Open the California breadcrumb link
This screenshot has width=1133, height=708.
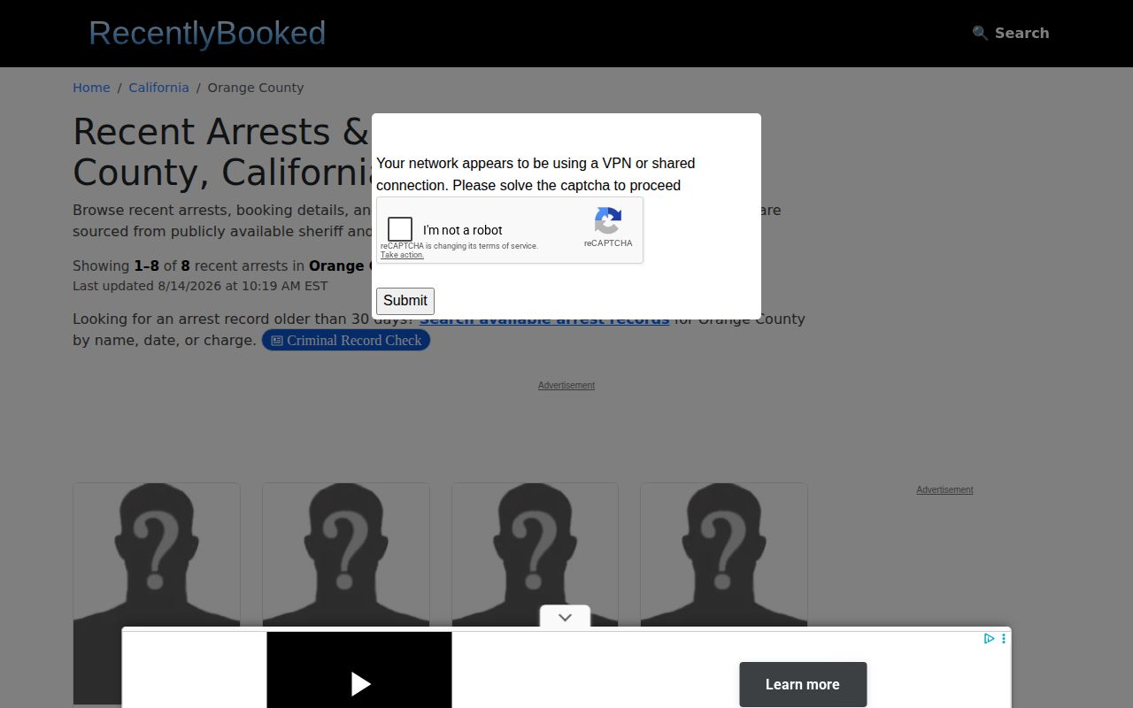158,88
